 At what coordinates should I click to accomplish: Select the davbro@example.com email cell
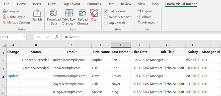[72, 76]
